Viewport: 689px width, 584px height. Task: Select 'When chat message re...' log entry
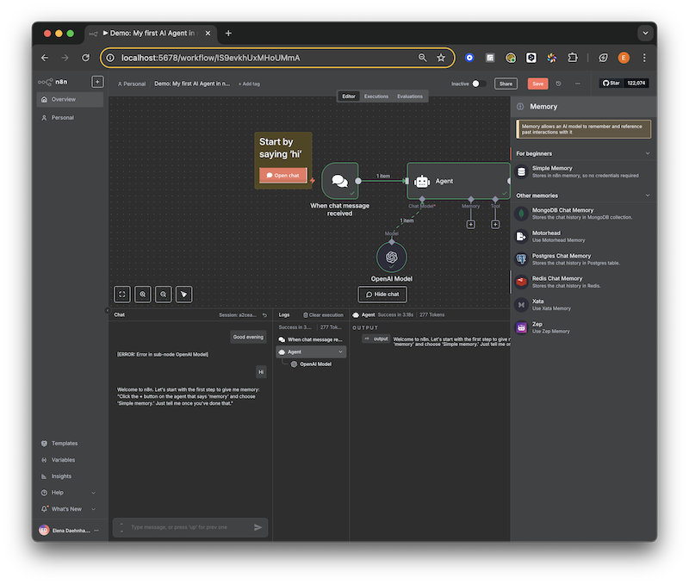[x=311, y=339]
